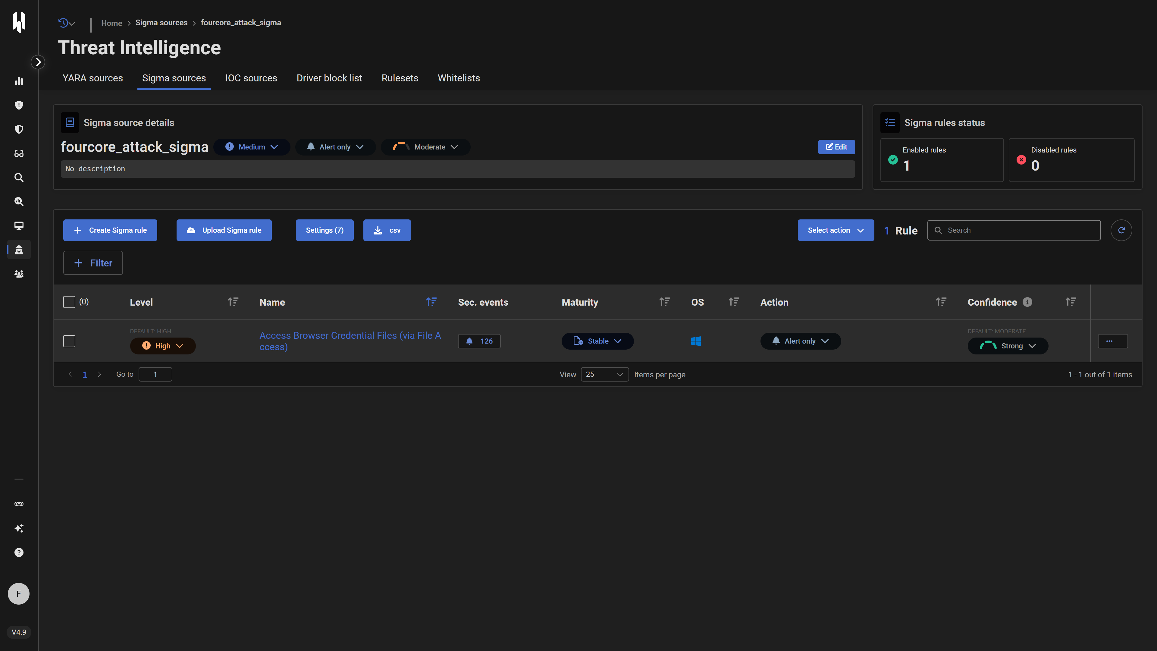
Task: Download rules as csv
Action: click(x=387, y=230)
